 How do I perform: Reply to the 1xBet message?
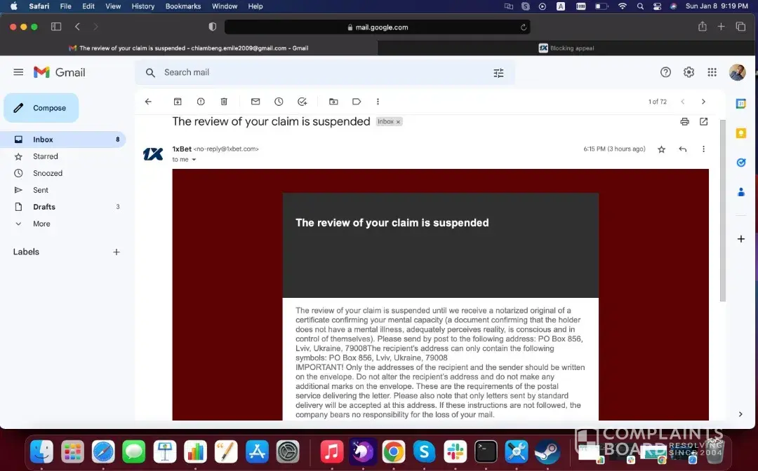pyautogui.click(x=682, y=149)
